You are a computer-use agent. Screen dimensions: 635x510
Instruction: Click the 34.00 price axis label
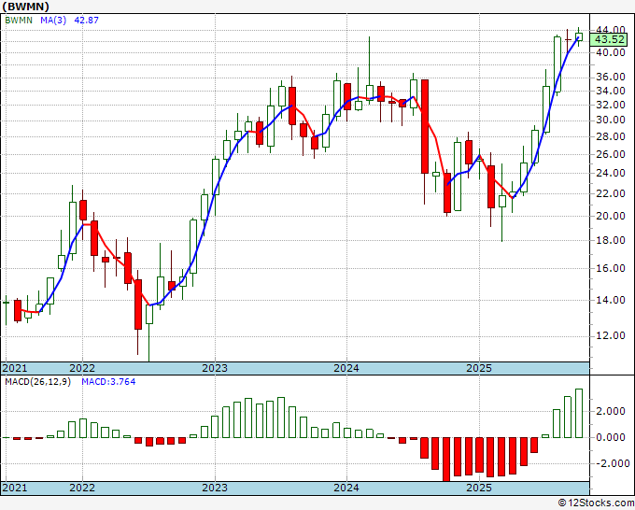click(610, 91)
